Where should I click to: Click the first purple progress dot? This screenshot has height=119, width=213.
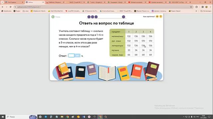[x=89, y=17]
